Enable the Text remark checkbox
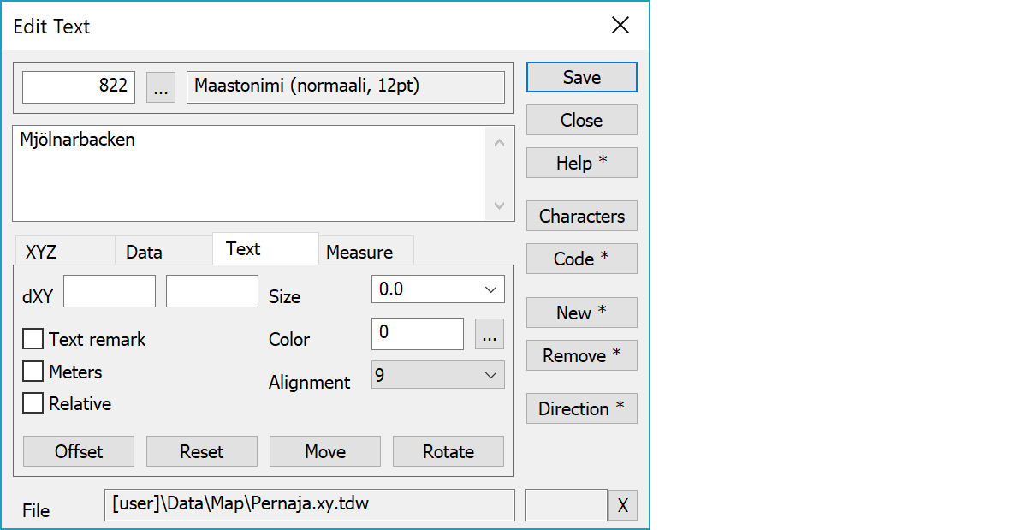 click(33, 340)
